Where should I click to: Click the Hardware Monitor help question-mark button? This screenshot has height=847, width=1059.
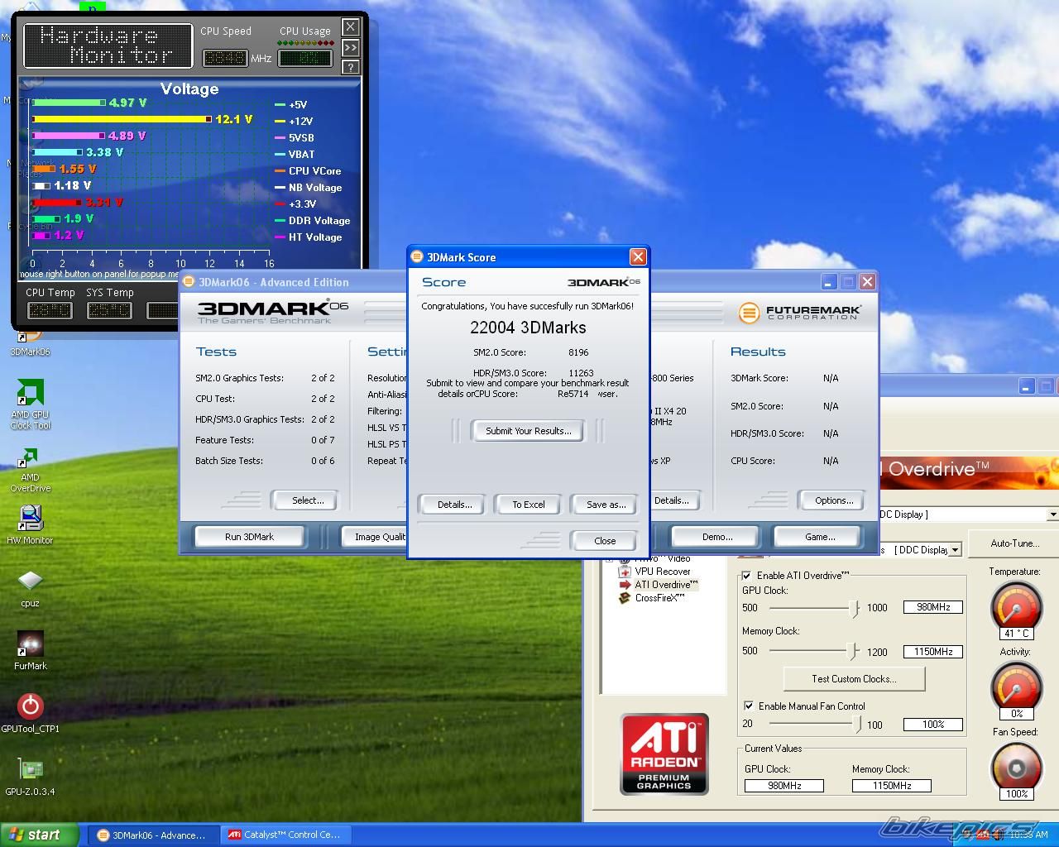tap(351, 68)
